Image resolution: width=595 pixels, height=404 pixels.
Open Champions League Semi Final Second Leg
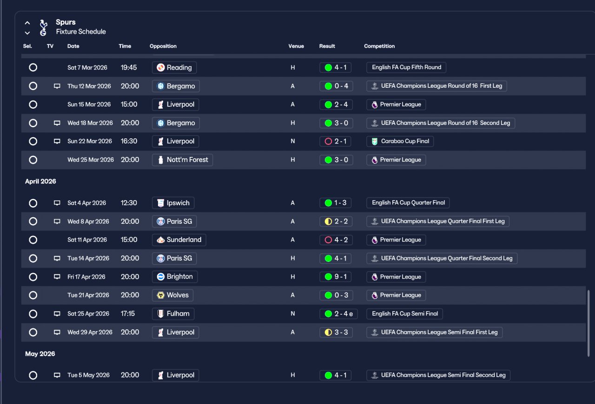click(x=438, y=375)
